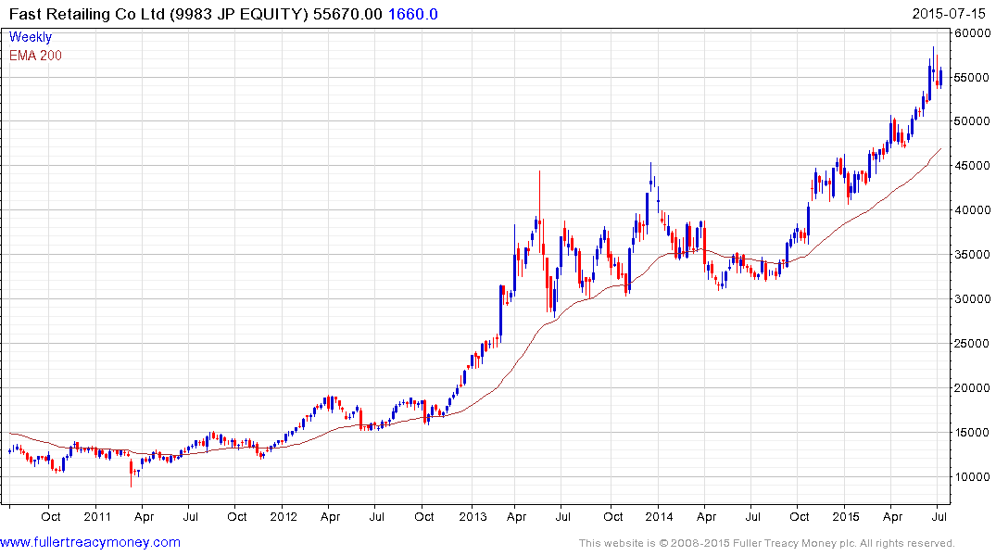Select the 2011 marker on the time axis
Screen dimensions: 996x556
click(96, 517)
